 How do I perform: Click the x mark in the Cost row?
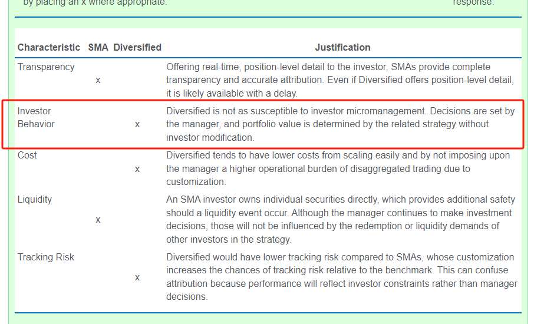point(137,169)
